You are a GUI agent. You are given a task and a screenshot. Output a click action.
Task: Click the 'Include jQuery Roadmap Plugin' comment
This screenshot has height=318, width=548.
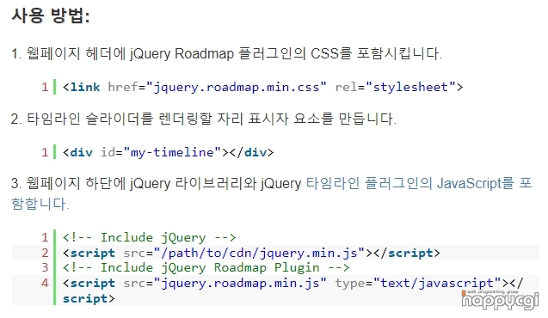coord(206,268)
